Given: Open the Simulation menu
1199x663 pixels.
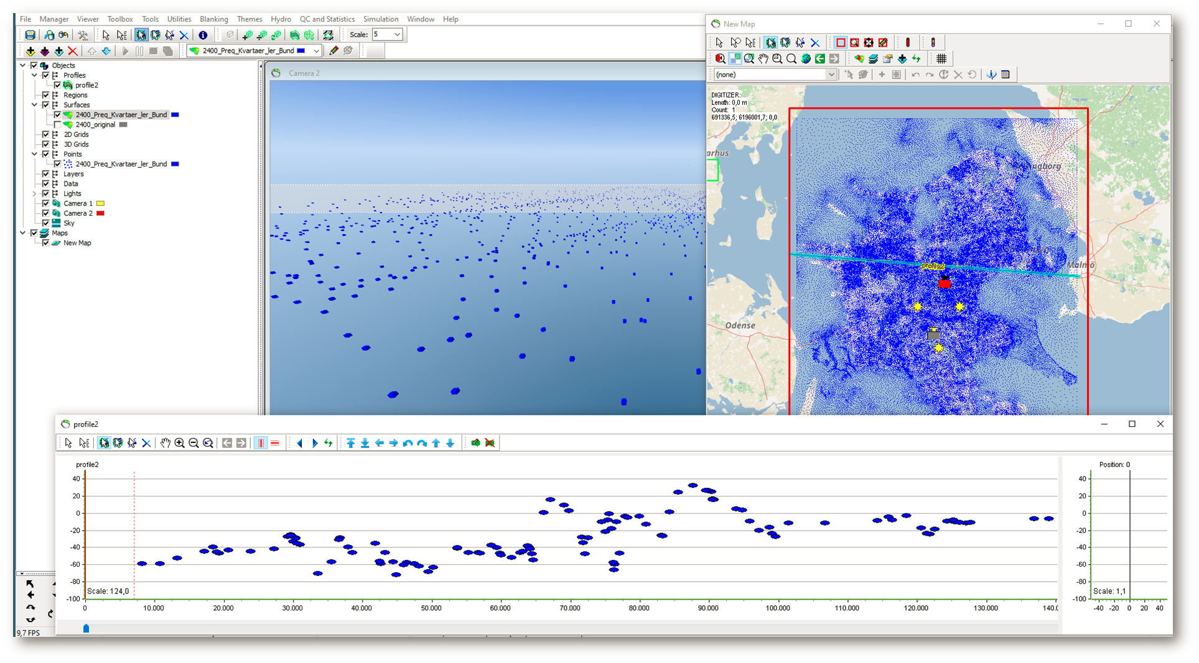Looking at the screenshot, I should click(381, 19).
